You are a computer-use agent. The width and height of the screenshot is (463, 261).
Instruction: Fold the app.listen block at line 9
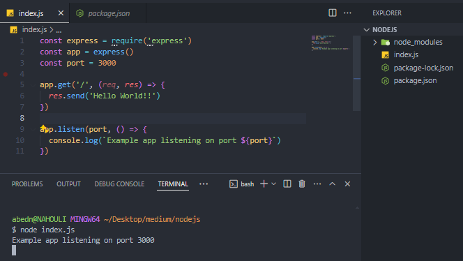(x=33, y=130)
